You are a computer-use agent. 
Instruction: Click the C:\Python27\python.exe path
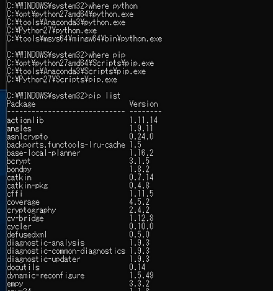[51, 30]
